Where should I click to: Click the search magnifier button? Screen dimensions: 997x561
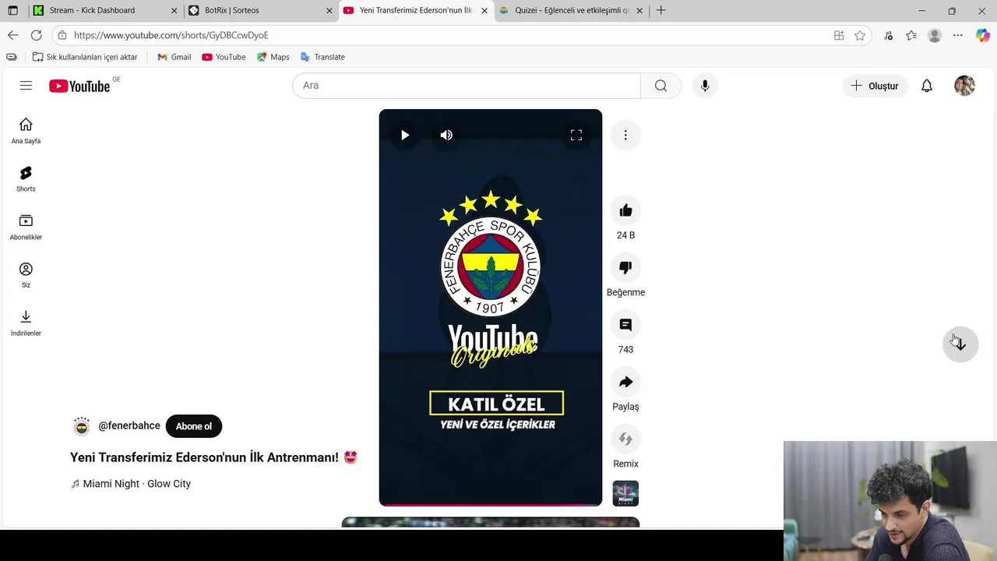(x=661, y=86)
